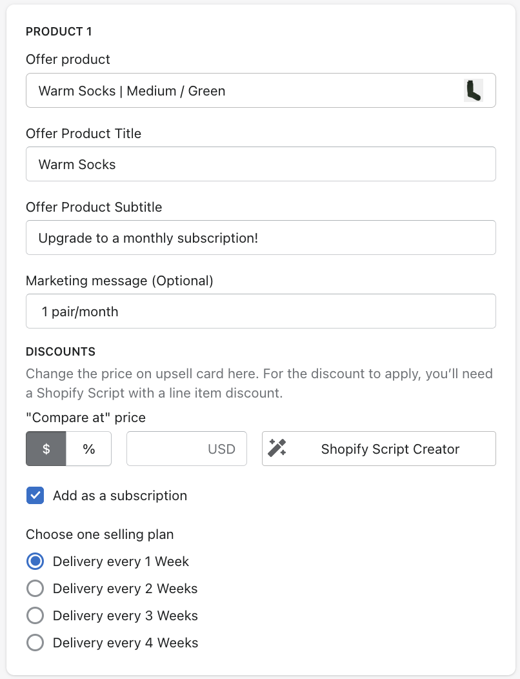520x679 pixels.
Task: Switch discount type to percent
Action: click(89, 449)
